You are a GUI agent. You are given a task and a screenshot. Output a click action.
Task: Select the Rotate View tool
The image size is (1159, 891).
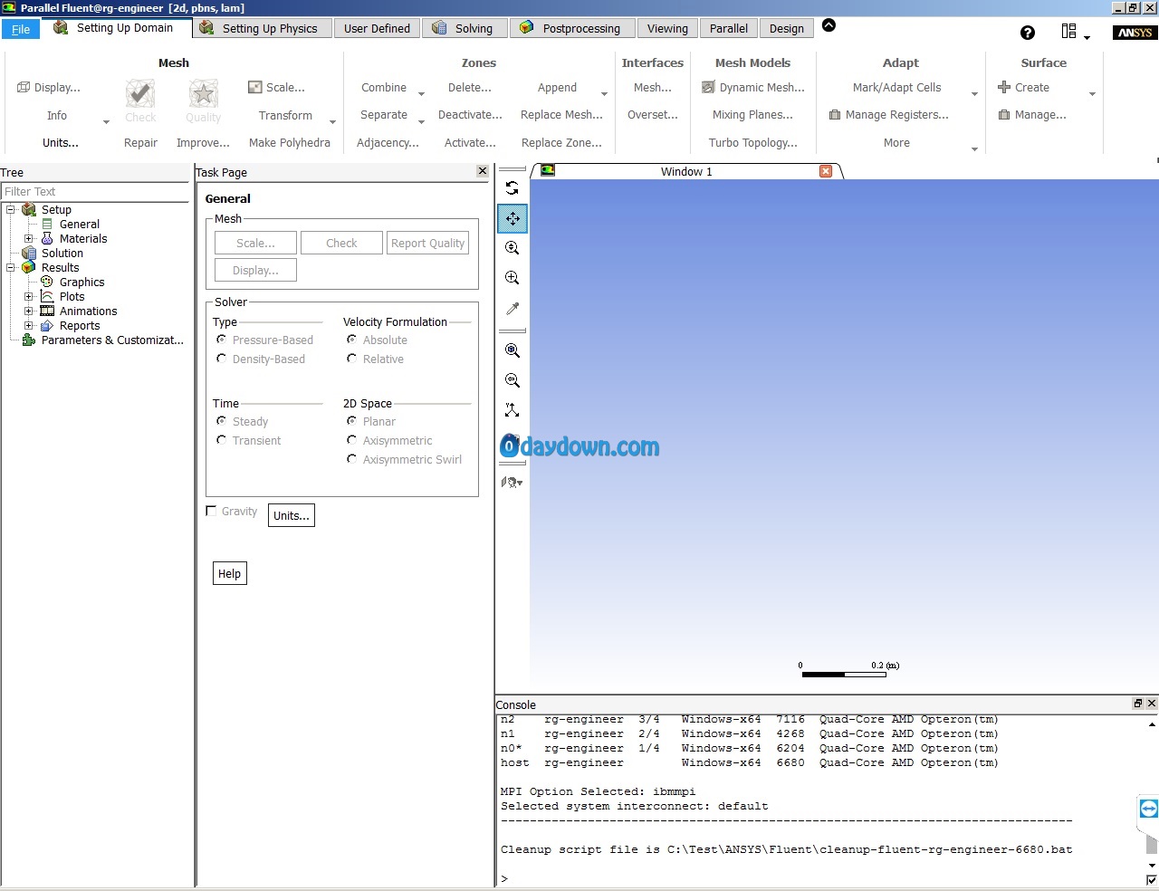pos(512,188)
